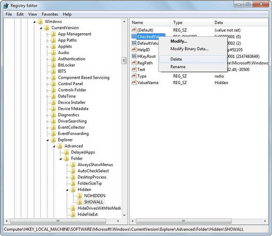The width and height of the screenshot is (272, 236).
Task: Select the HideFileExt registry key
Action: click(x=88, y=214)
